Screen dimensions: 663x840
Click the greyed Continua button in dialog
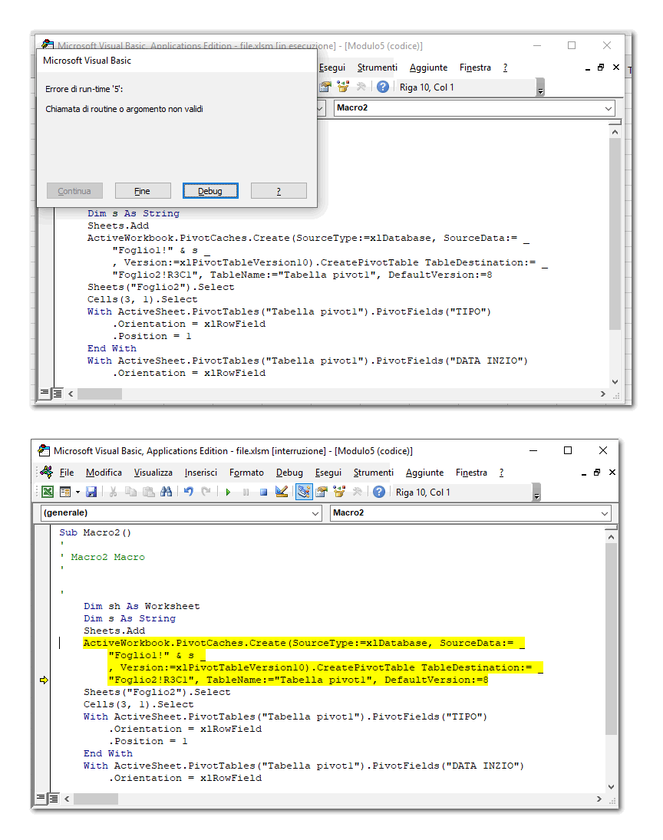coord(74,191)
